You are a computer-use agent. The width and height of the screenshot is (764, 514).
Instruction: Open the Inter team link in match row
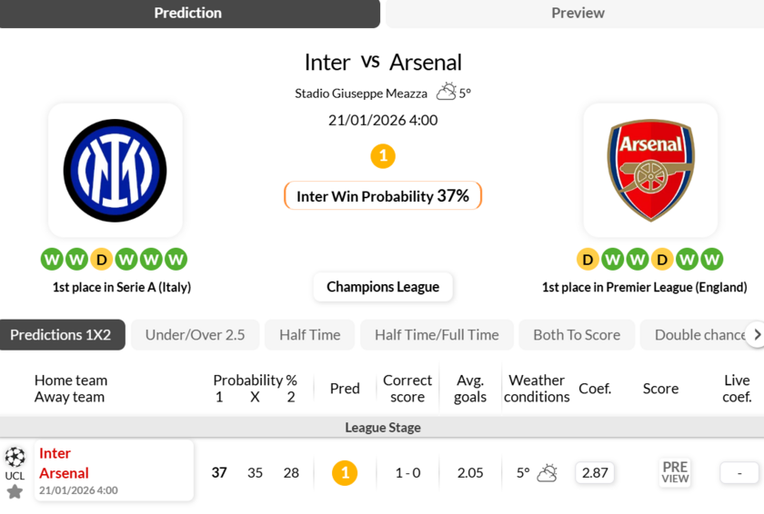[55, 453]
